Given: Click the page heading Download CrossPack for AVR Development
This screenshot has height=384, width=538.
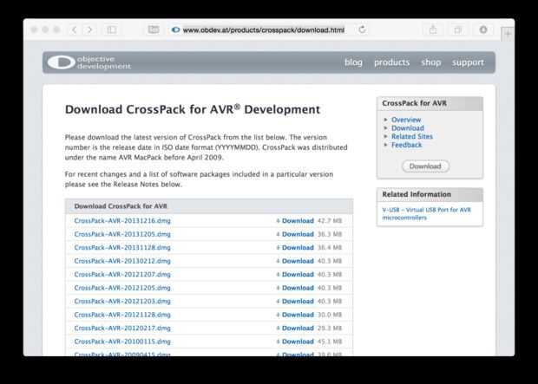Looking at the screenshot, I should click(x=193, y=109).
